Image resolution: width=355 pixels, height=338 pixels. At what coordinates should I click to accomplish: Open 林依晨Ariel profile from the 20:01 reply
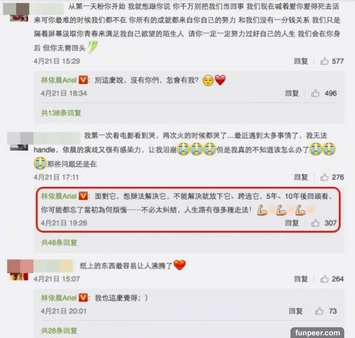pos(59,298)
